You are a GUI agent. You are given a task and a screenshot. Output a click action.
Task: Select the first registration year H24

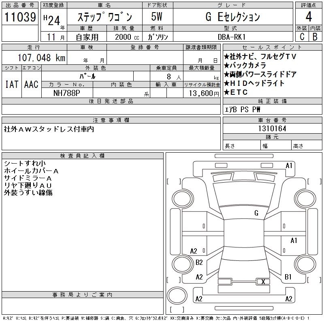click(x=52, y=21)
